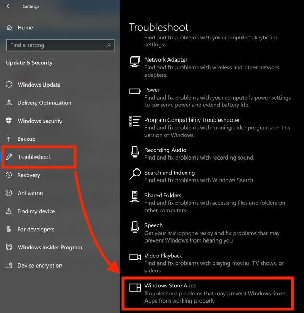Viewport: 304px width, 313px height.
Task: Click the Windows Store Apps icon
Action: click(135, 287)
